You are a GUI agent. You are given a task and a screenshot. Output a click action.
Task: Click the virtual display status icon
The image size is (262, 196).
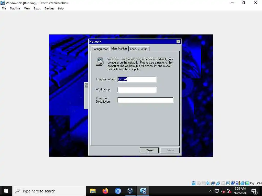tap(228, 183)
